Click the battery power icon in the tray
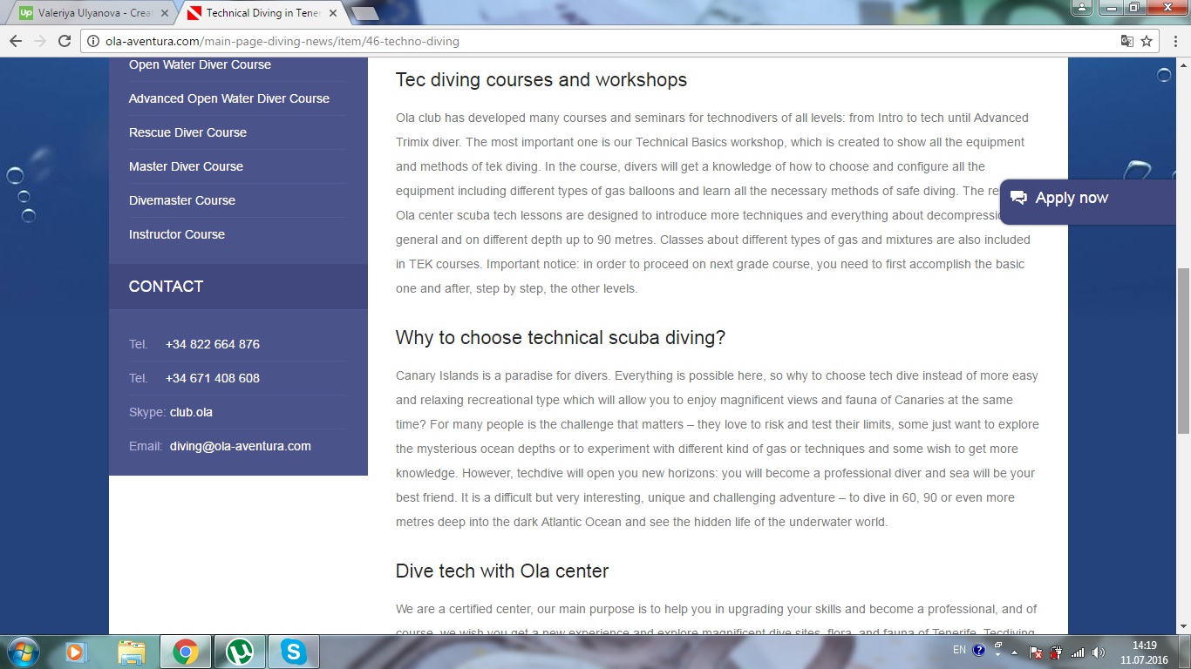This screenshot has height=669, width=1191. click(x=1057, y=652)
